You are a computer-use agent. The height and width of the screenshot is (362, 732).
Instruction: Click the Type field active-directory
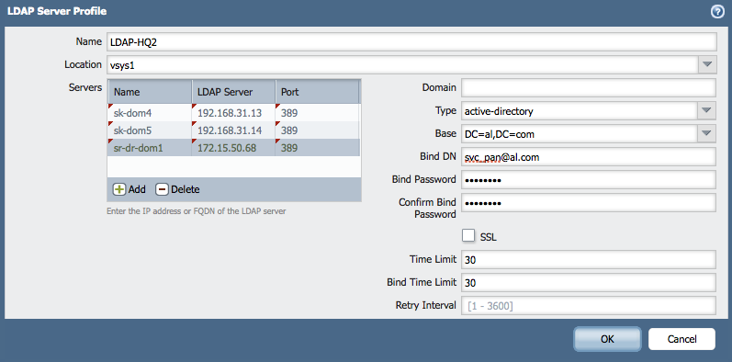580,111
